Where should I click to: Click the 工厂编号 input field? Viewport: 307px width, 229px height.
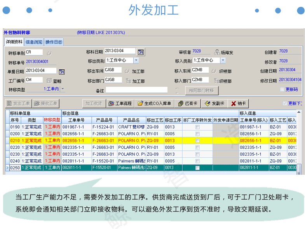click(34, 80)
